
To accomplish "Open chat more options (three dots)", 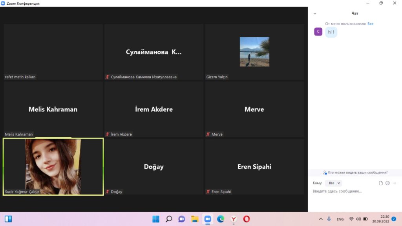I will pyautogui.click(x=395, y=183).
